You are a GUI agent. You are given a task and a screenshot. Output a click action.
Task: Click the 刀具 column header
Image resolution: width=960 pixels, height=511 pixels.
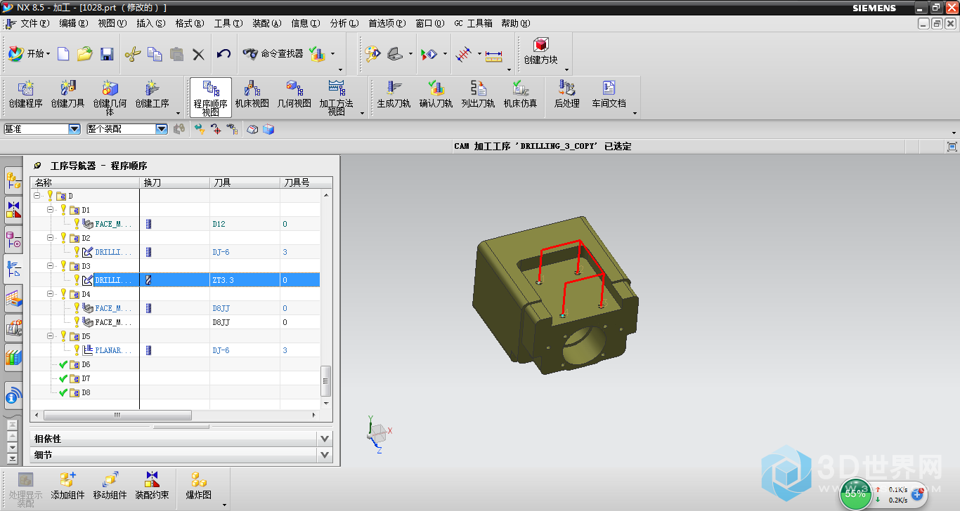click(x=245, y=182)
